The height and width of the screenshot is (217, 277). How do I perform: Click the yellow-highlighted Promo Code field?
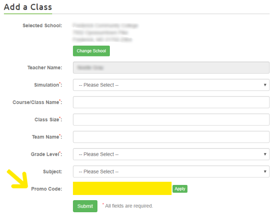tap(122, 189)
